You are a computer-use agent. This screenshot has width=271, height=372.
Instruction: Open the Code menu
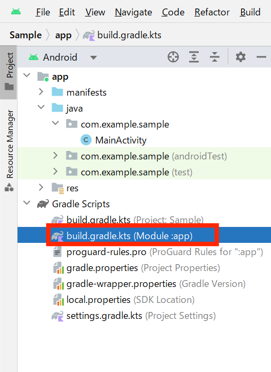tap(173, 12)
